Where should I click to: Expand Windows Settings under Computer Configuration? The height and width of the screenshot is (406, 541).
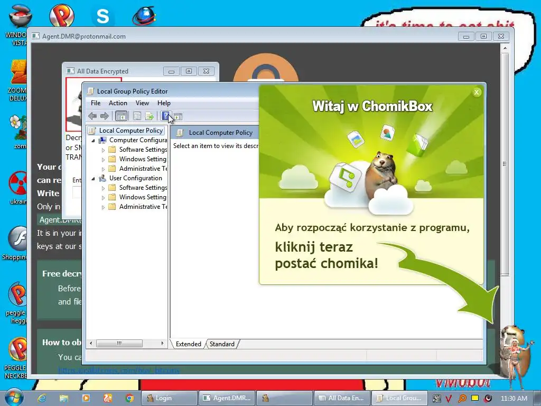coord(103,160)
